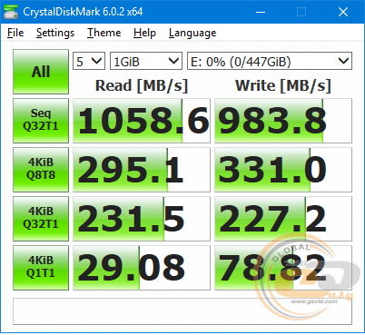Start the 4KiB Q8T8 test

click(41, 170)
